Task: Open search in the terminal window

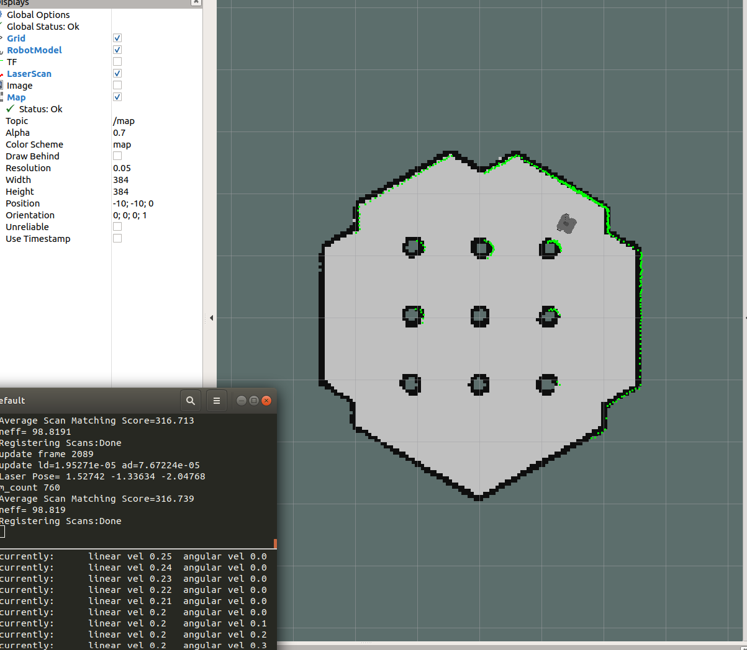Action: (191, 401)
